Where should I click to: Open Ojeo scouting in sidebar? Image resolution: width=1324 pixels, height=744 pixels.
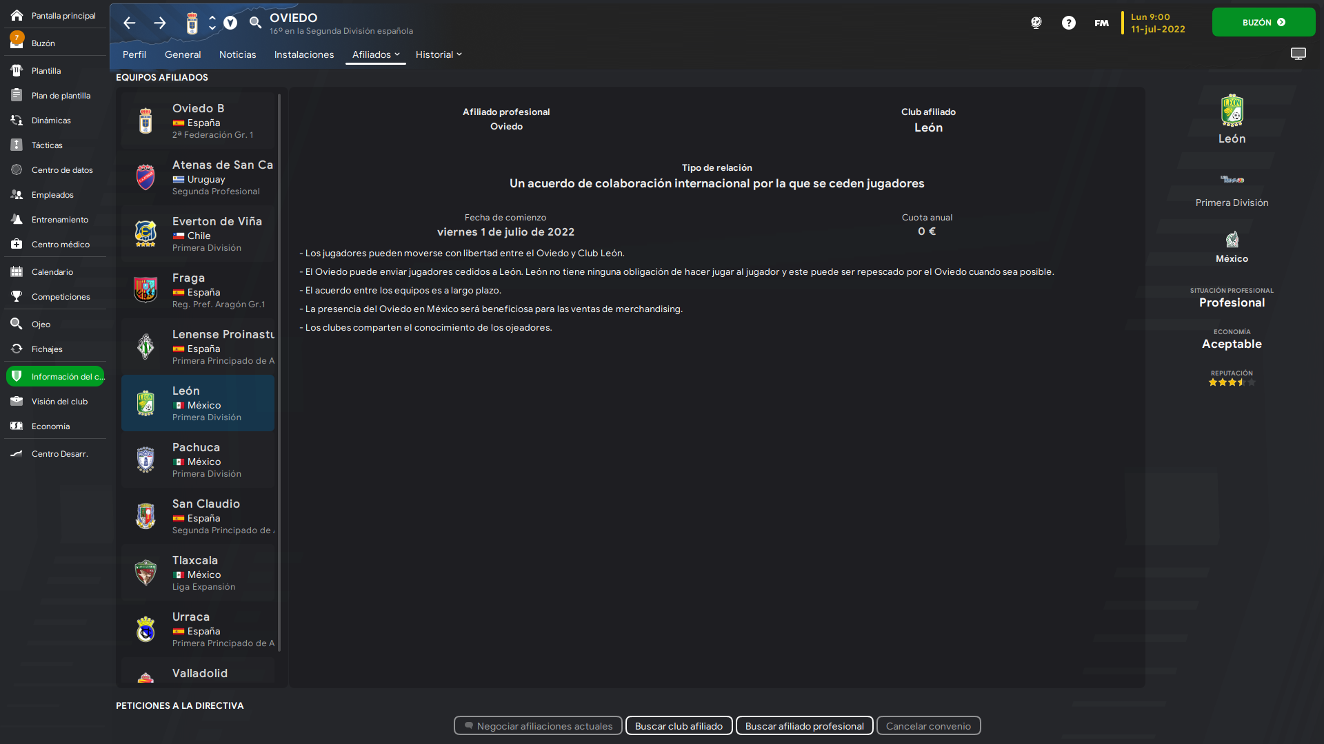(41, 324)
